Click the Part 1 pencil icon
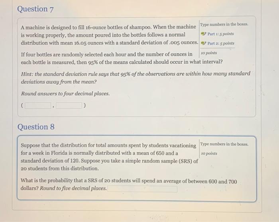Screen dimensions: 279x222 coord(204,33)
